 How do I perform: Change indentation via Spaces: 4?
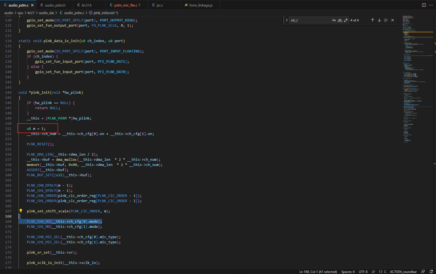348,272
